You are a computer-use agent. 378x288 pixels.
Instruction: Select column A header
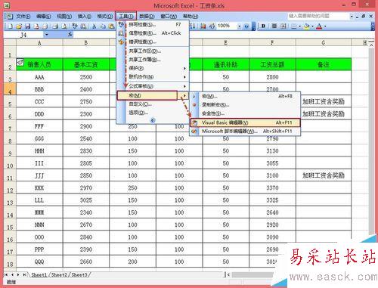(39, 42)
